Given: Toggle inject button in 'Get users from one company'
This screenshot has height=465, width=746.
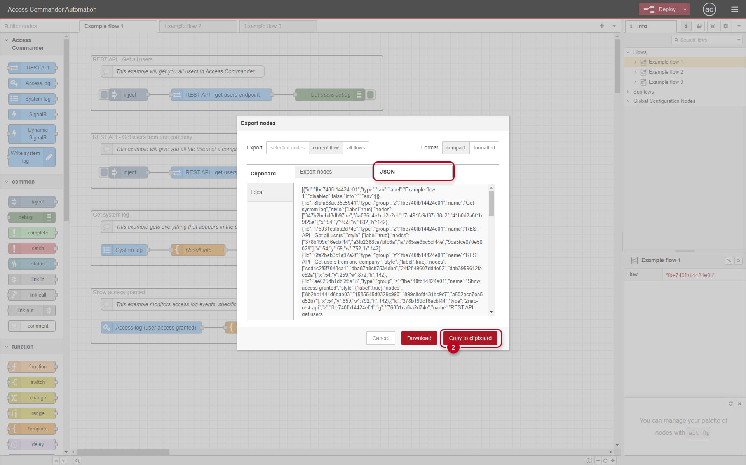Looking at the screenshot, I should tap(104, 172).
